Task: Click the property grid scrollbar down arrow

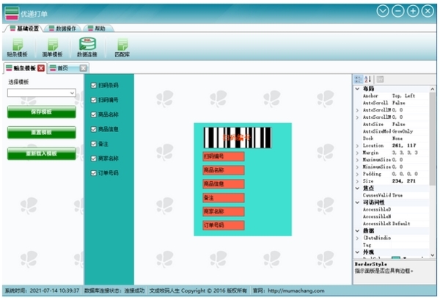Action: 433,255
